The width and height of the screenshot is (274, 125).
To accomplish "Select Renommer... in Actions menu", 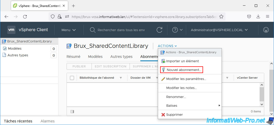I will pyautogui.click(x=190, y=97).
